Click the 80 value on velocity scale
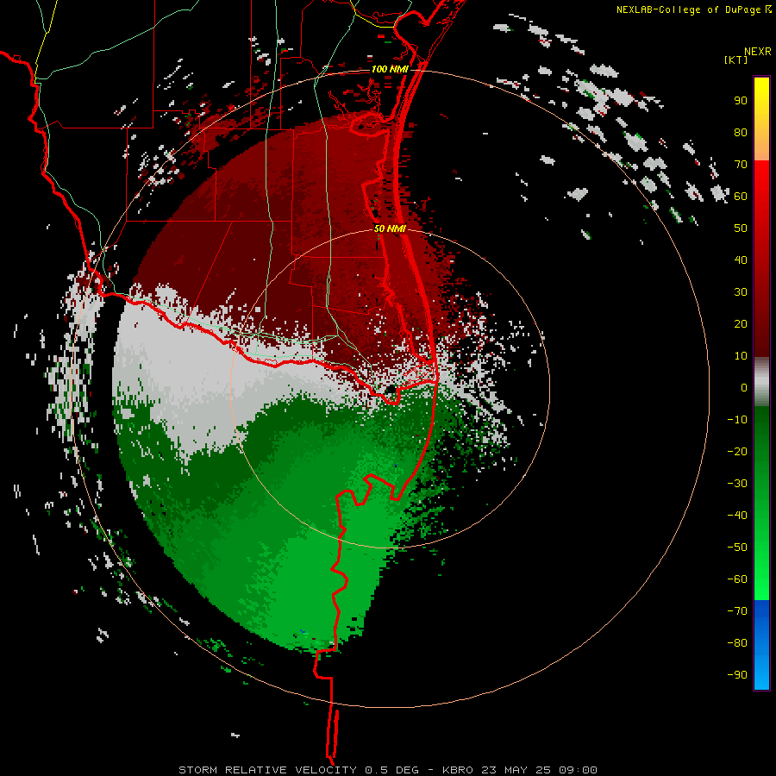The image size is (776, 776). (x=741, y=133)
